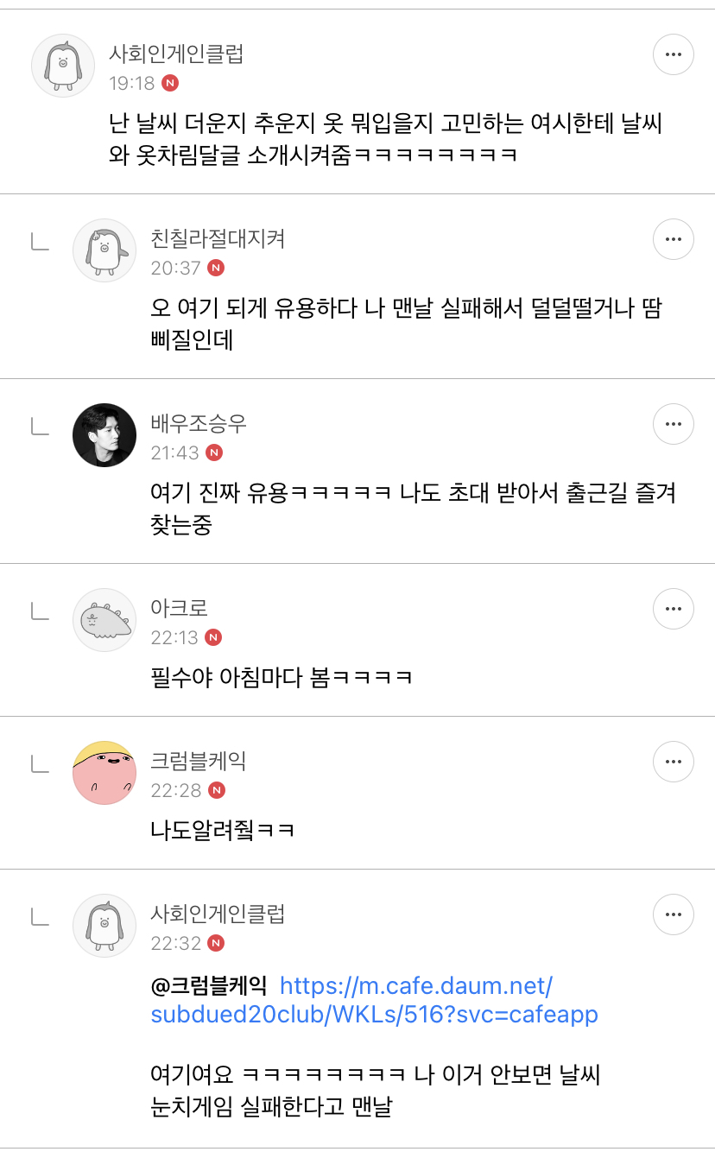Click 아크로 dinosaur avatar

(104, 620)
